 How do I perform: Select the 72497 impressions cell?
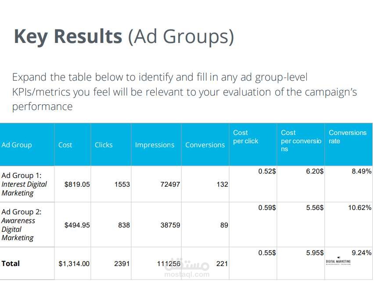click(x=170, y=184)
